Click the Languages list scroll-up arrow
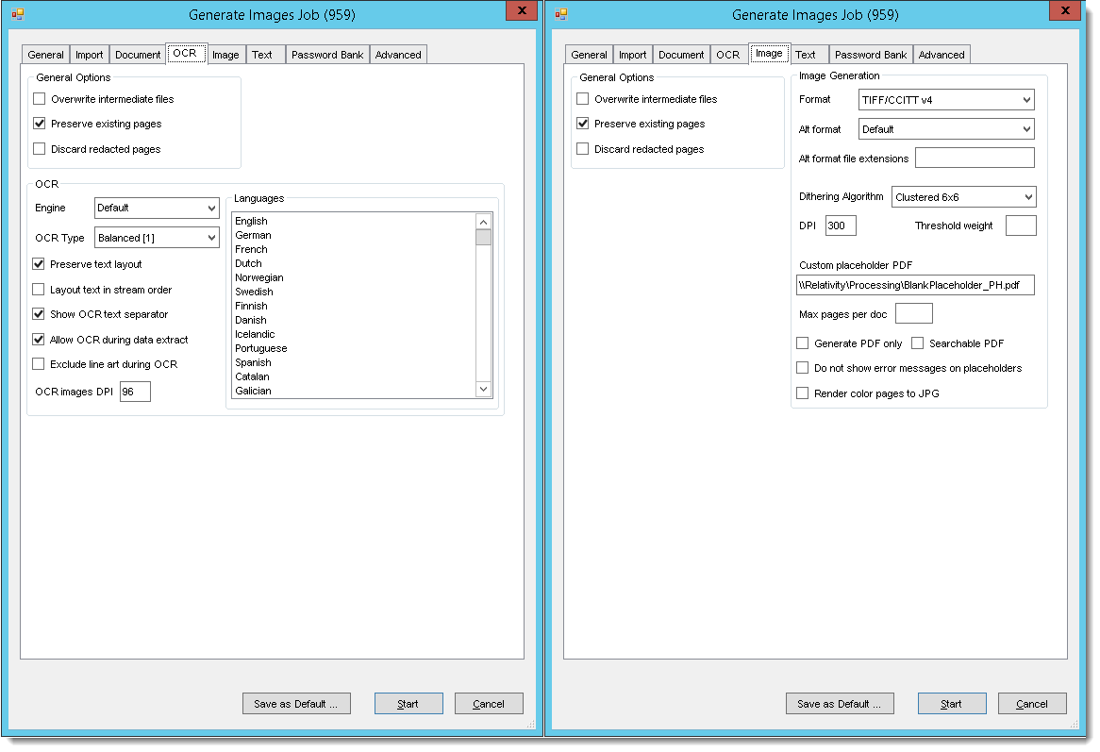 point(483,221)
